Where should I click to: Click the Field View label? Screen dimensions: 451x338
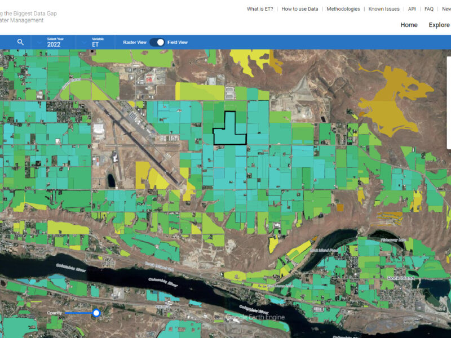coord(178,42)
